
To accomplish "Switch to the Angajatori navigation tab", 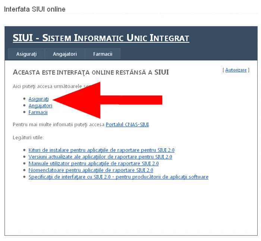I will [x=65, y=54].
